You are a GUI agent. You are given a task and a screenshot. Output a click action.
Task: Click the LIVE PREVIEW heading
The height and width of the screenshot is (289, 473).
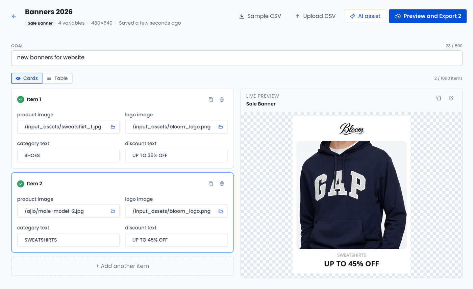pyautogui.click(x=263, y=96)
